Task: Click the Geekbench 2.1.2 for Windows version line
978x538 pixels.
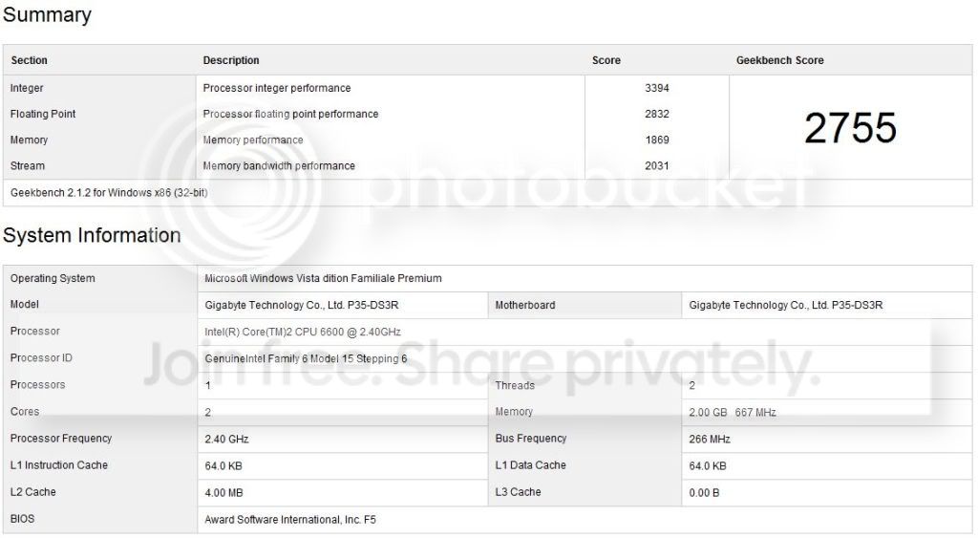Action: pyautogui.click(x=109, y=193)
